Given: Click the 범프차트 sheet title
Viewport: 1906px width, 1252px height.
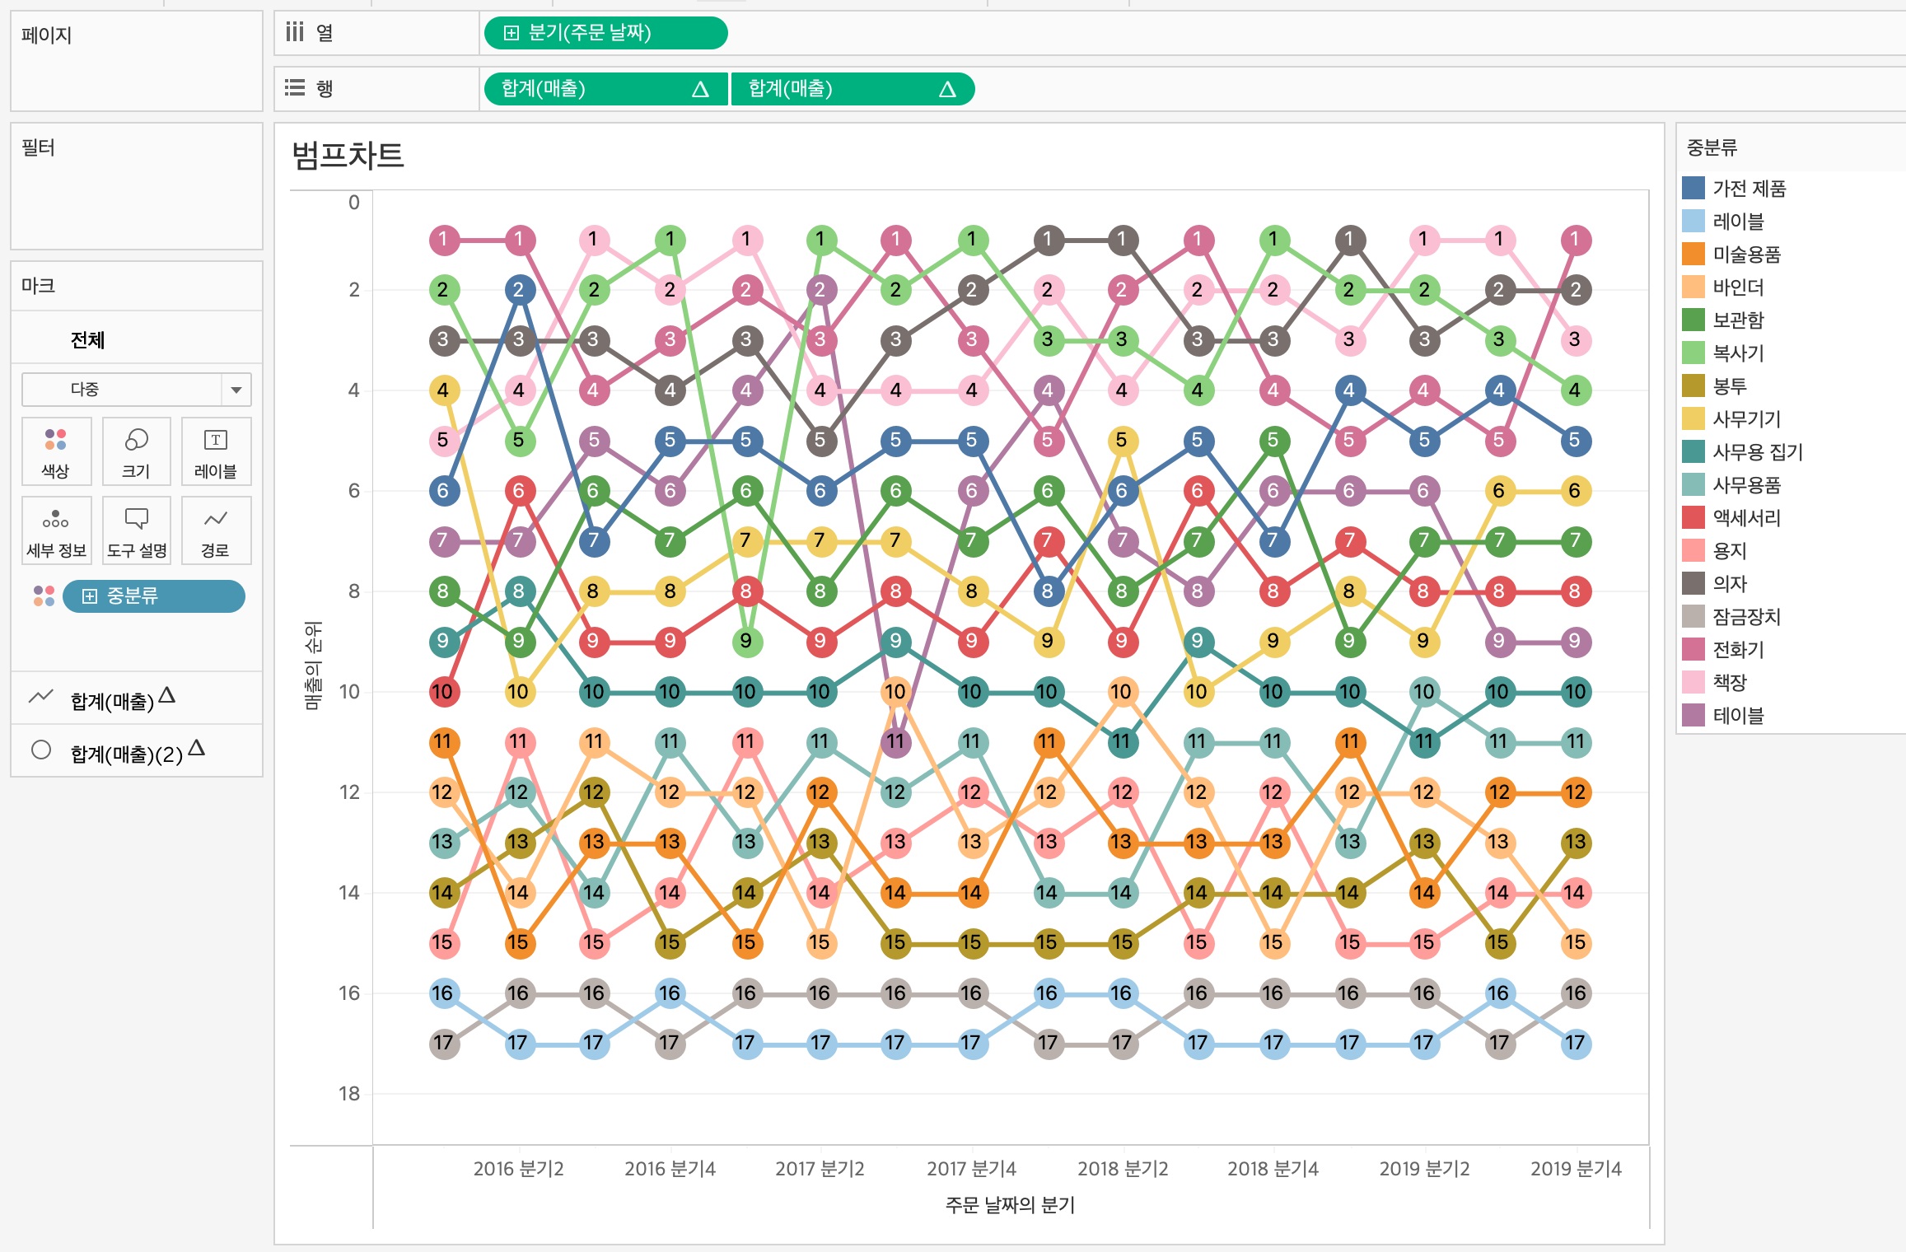Looking at the screenshot, I should pyautogui.click(x=348, y=155).
